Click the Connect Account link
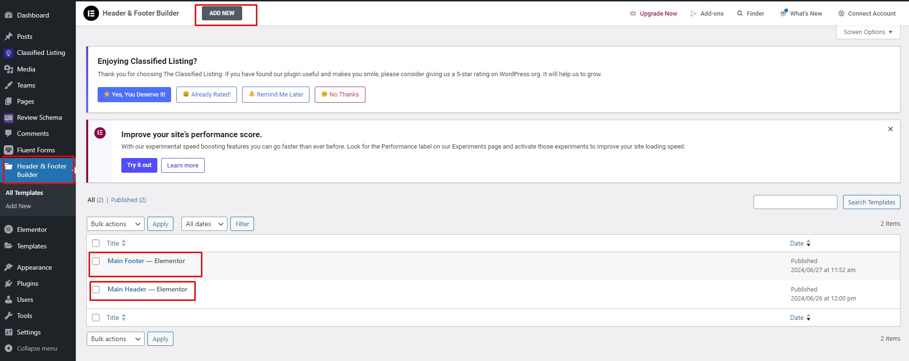This screenshot has height=361, width=909. (x=872, y=13)
